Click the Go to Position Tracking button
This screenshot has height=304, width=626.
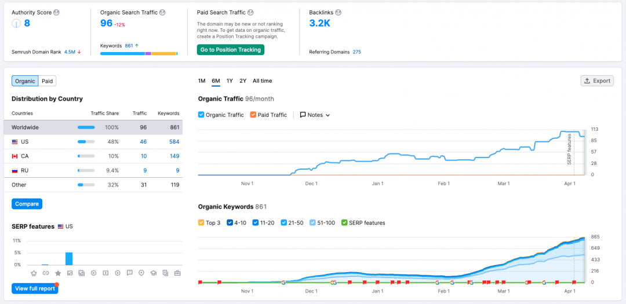(x=230, y=50)
